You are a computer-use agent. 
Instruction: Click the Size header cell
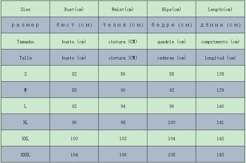(26, 9)
